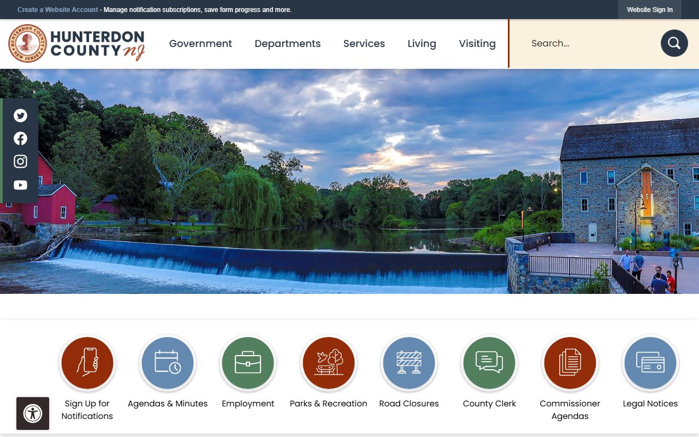This screenshot has width=699, height=437.
Task: Click the Website Sign In button
Action: coord(649,10)
